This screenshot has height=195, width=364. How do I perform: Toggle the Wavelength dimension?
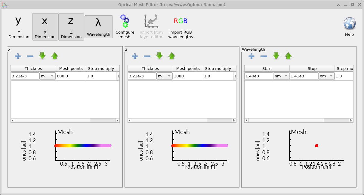[99, 27]
